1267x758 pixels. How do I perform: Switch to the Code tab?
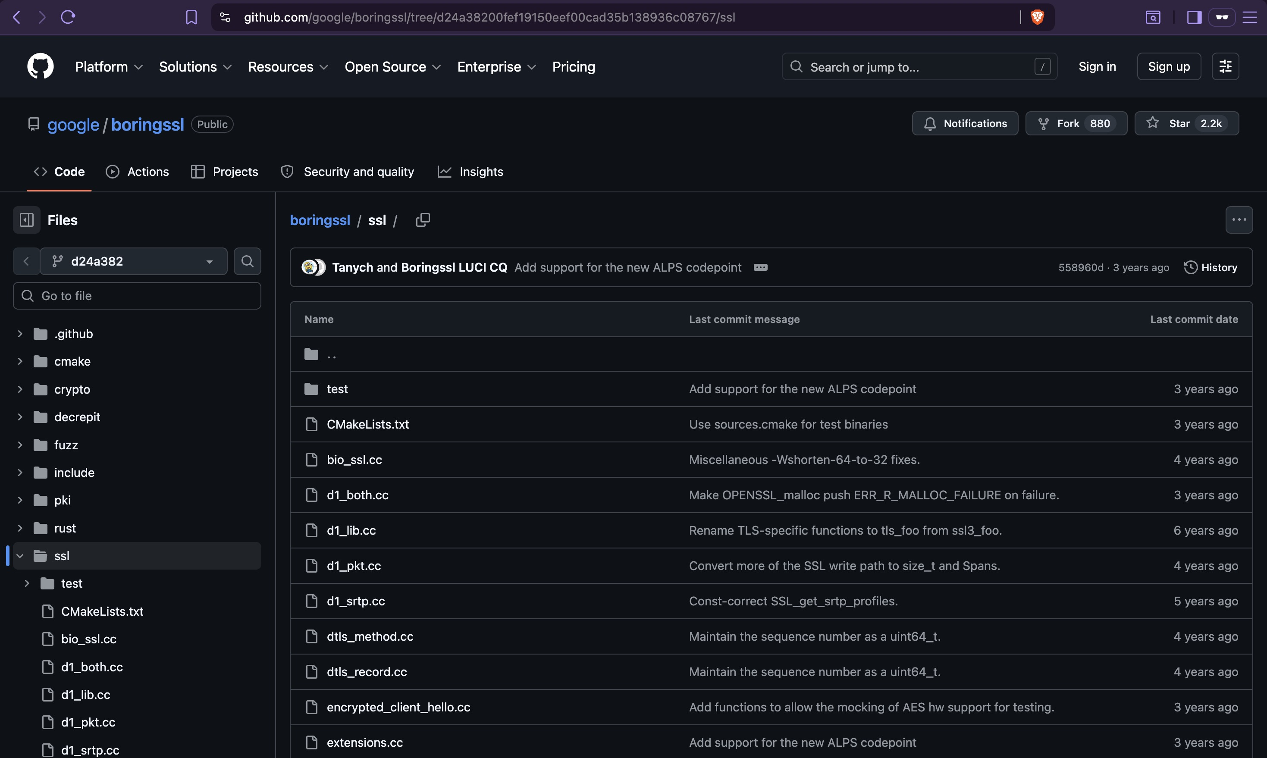tap(59, 172)
